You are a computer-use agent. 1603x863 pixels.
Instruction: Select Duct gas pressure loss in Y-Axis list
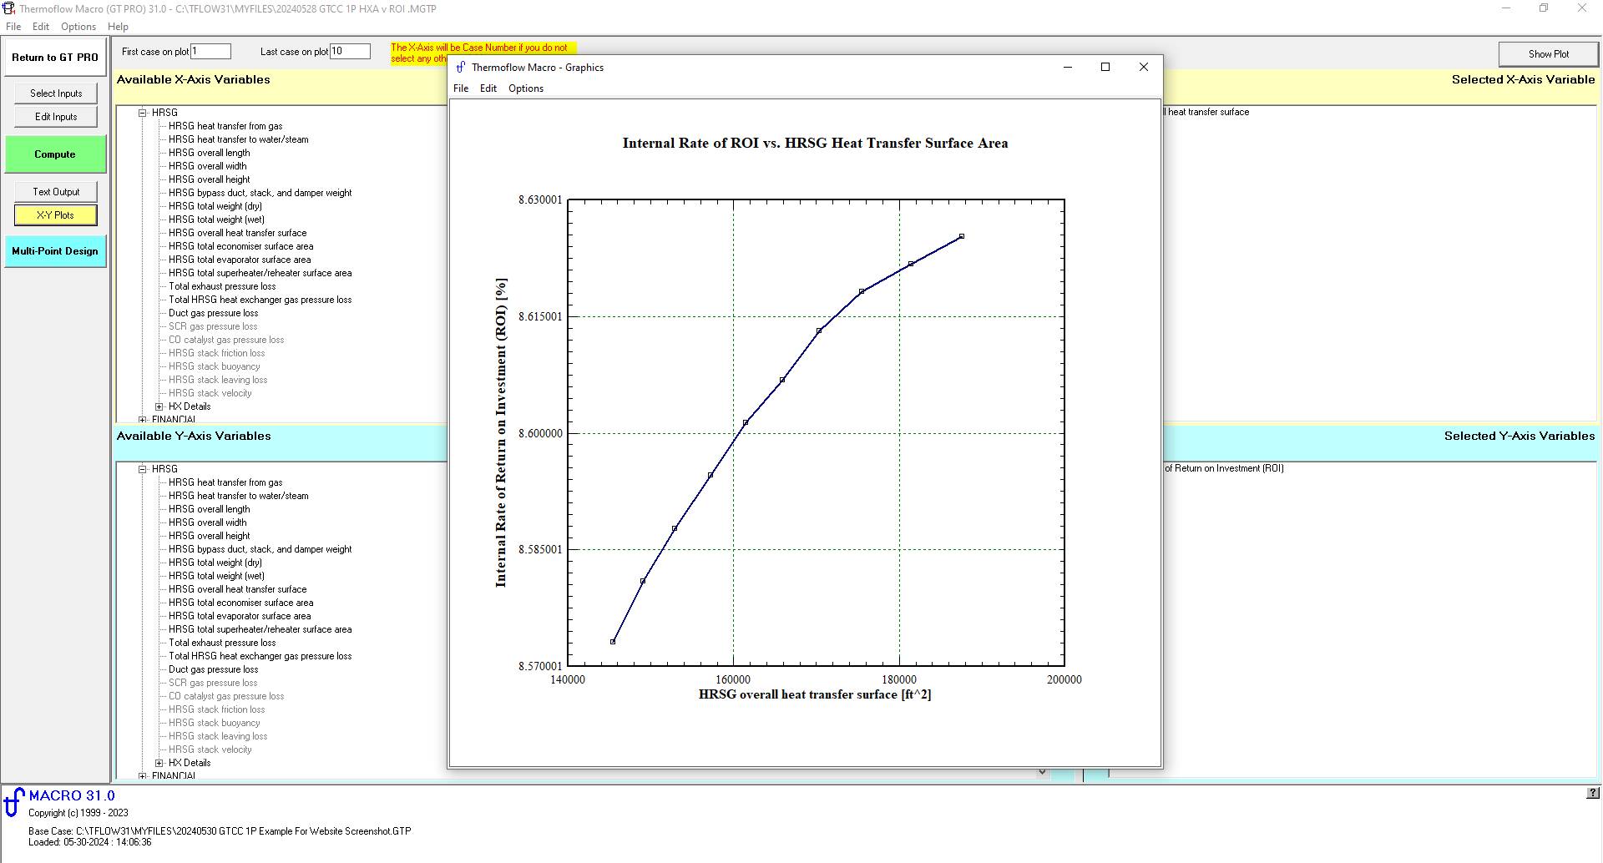[x=214, y=669]
